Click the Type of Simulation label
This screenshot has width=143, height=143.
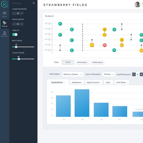point(93,74)
